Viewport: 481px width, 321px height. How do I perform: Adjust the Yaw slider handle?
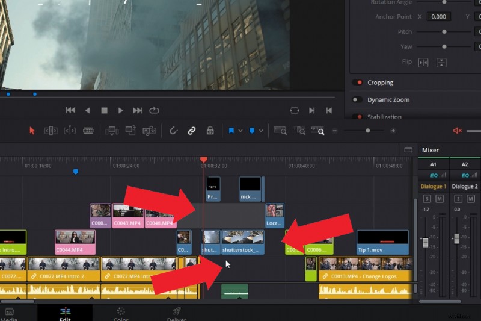click(444, 47)
